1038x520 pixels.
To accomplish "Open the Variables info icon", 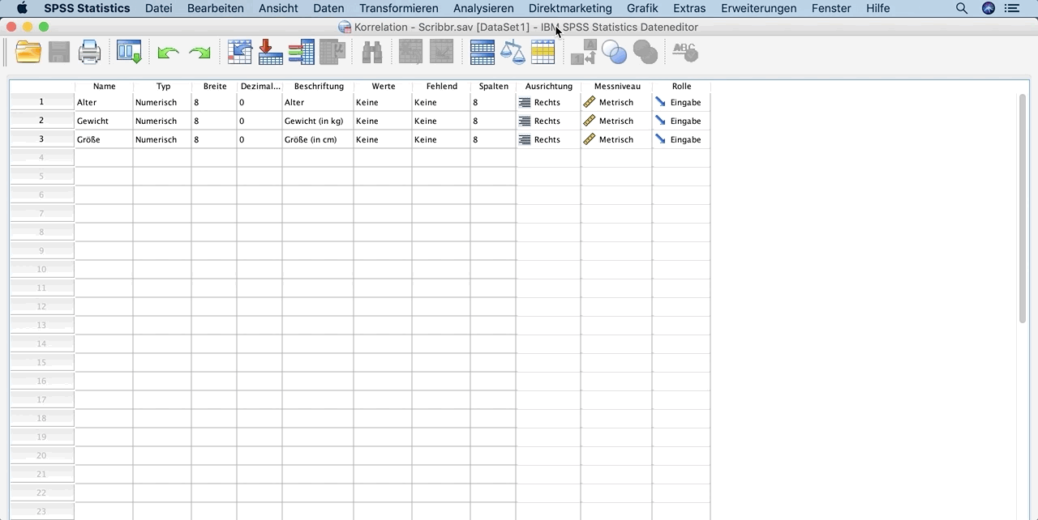I will (x=301, y=53).
